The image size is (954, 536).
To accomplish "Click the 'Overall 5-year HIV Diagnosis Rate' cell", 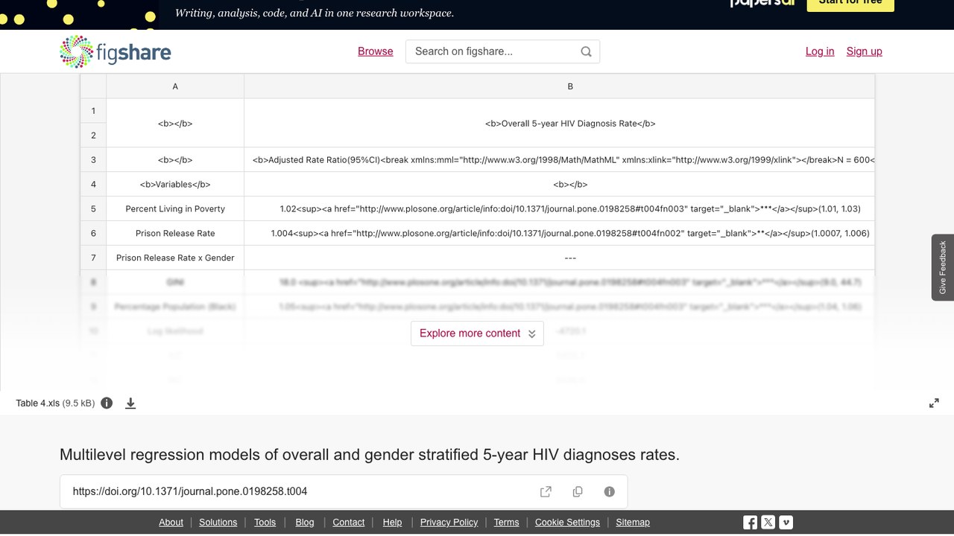I will pyautogui.click(x=559, y=124).
